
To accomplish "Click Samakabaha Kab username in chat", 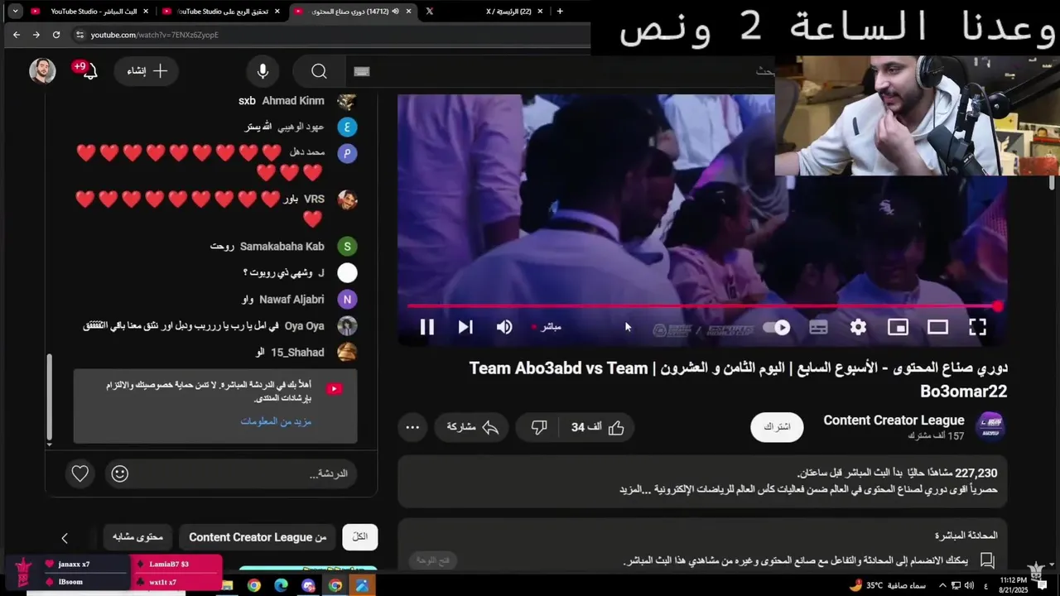I will point(282,247).
